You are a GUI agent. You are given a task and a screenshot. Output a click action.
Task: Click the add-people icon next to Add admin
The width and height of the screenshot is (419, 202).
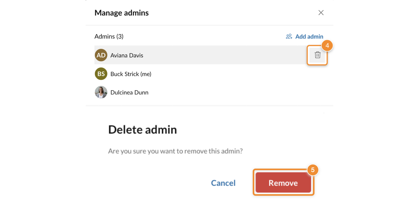289,37
